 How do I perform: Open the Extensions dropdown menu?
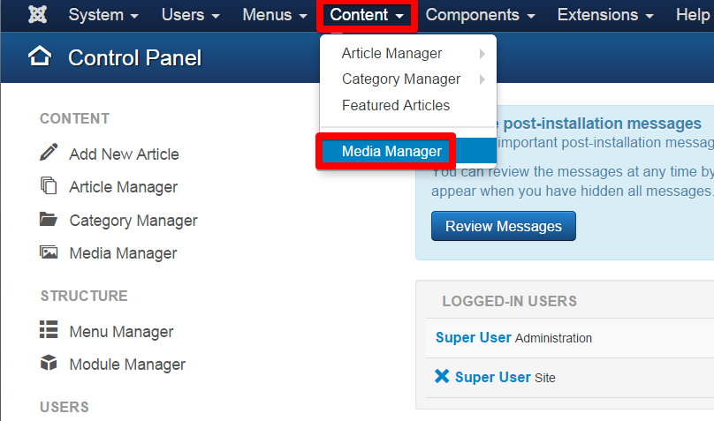tap(605, 15)
